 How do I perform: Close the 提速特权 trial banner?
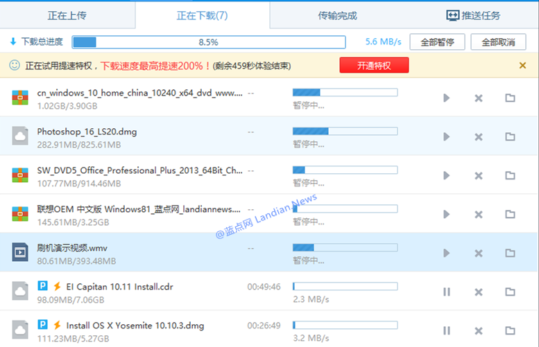(522, 65)
